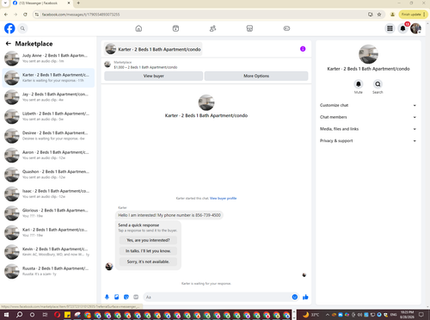The image size is (430, 320).
Task: Open the Reels video icon
Action: point(175,28)
